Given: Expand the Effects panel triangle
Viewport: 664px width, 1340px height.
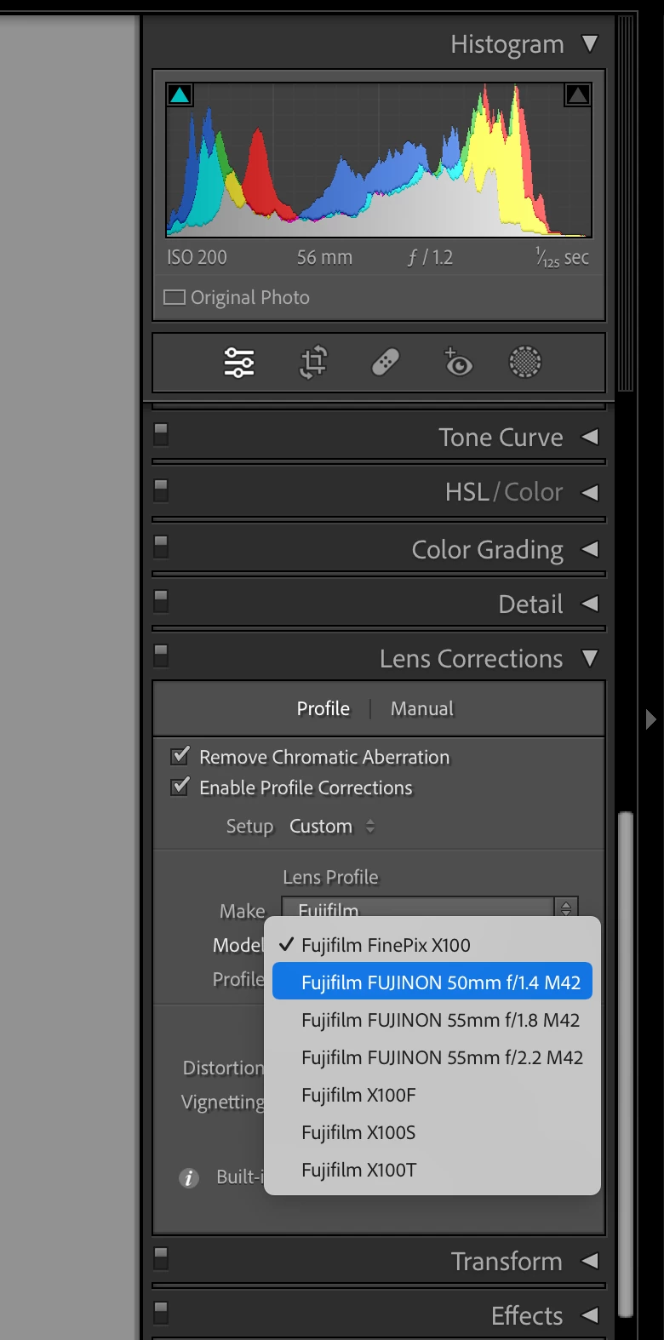Looking at the screenshot, I should tap(590, 1315).
